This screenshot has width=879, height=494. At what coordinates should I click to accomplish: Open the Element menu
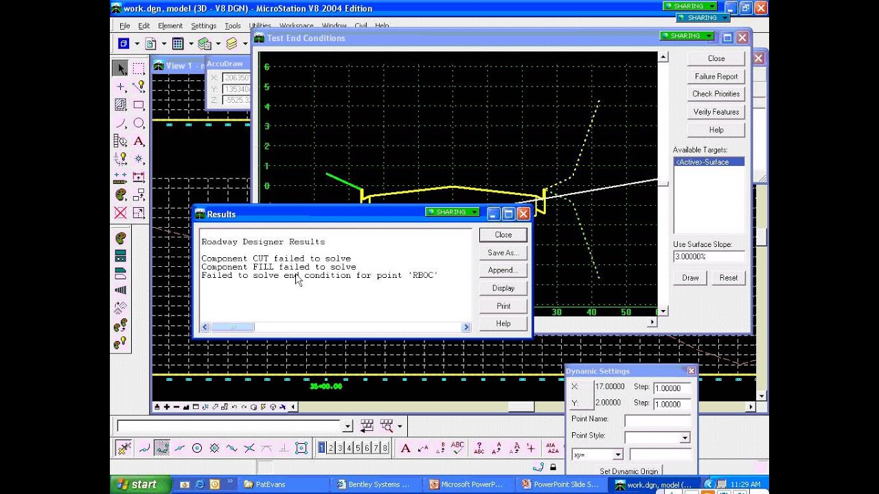tap(170, 26)
